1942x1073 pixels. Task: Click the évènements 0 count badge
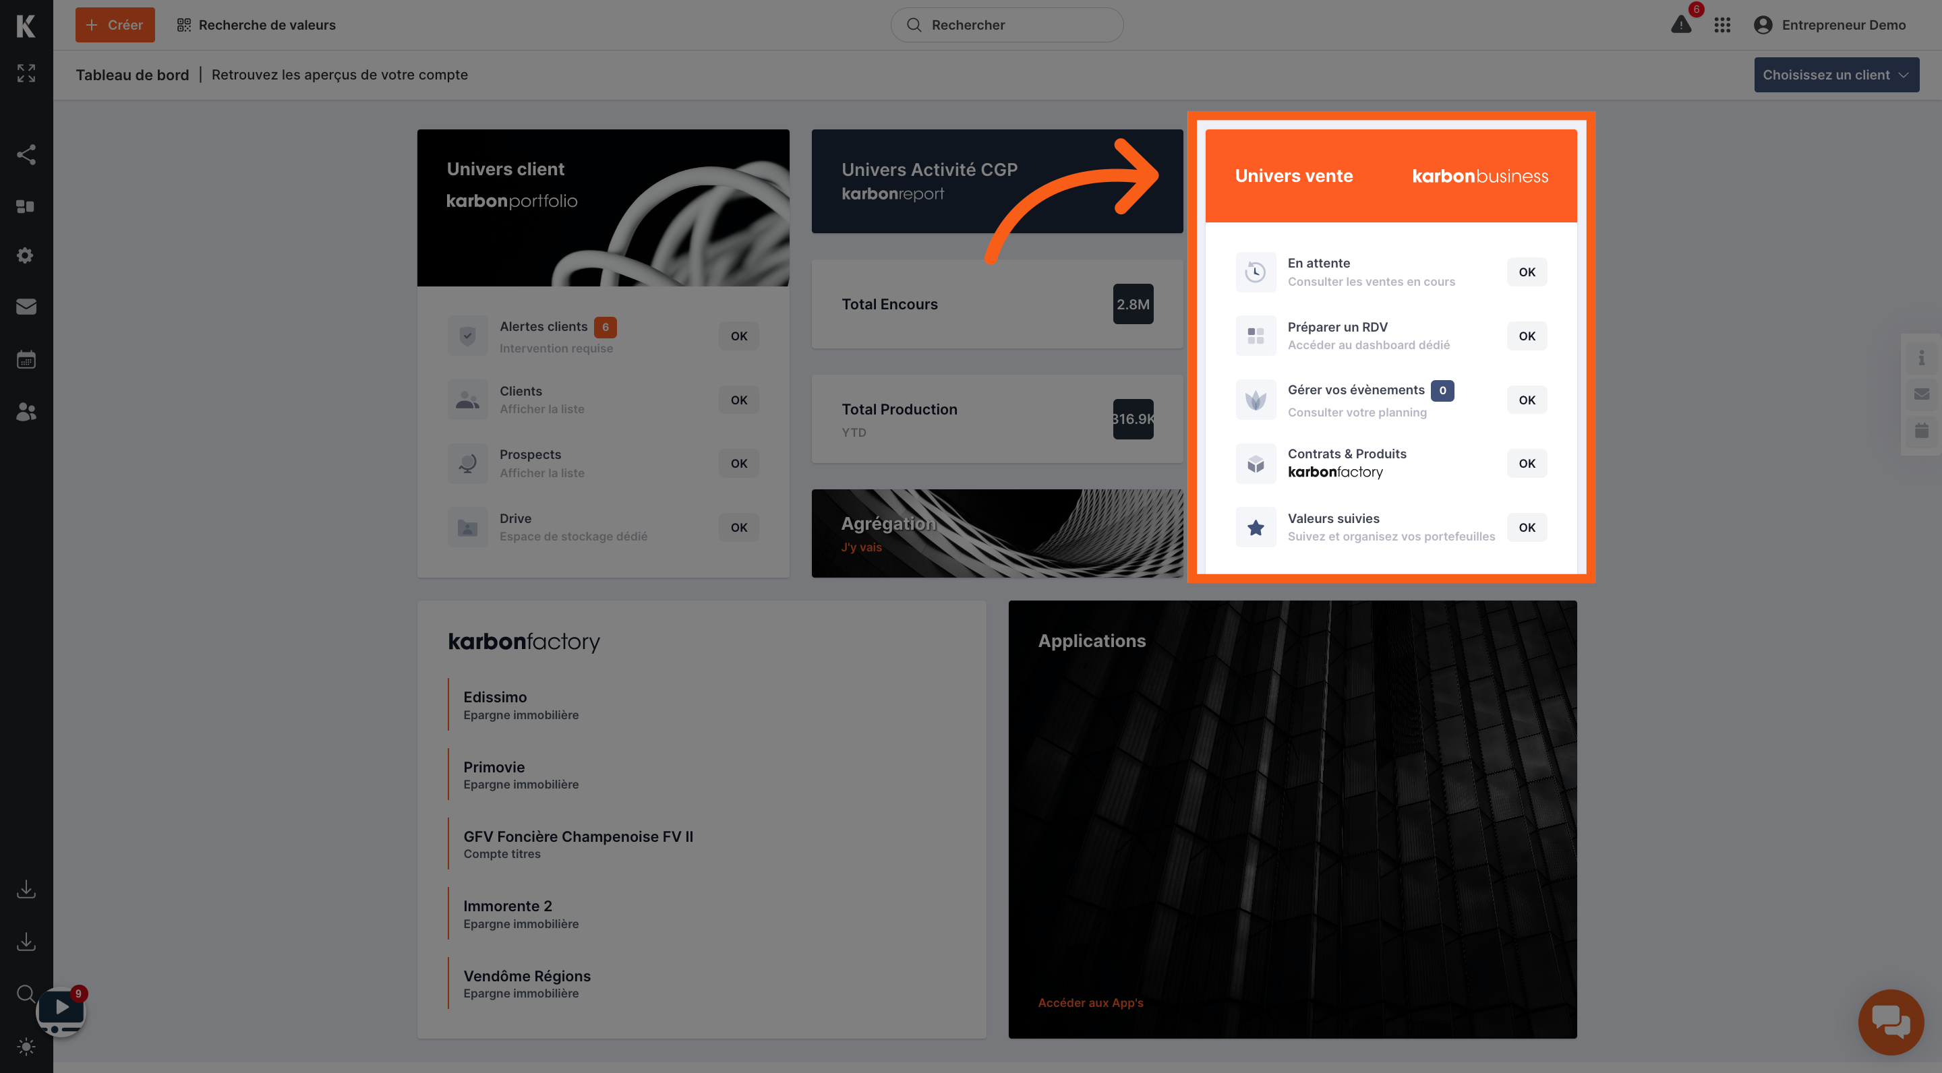point(1442,390)
